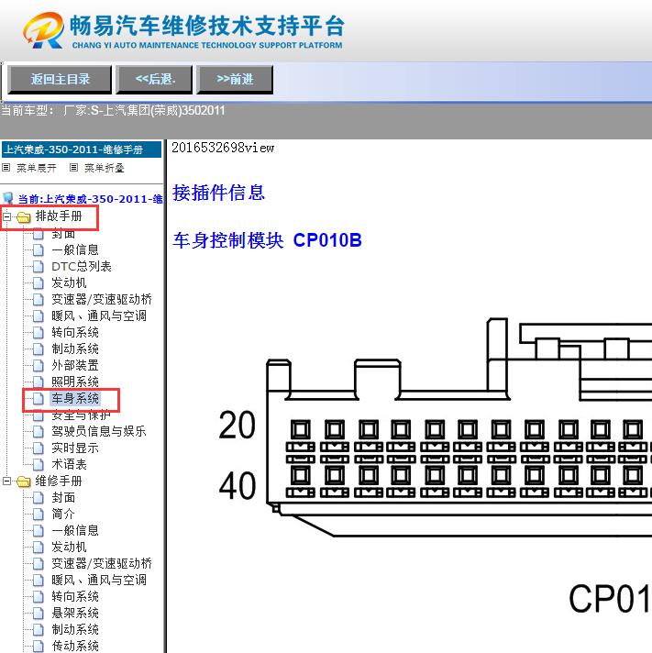Click page icon beside 外部装置
652x653 pixels.
(x=38, y=366)
